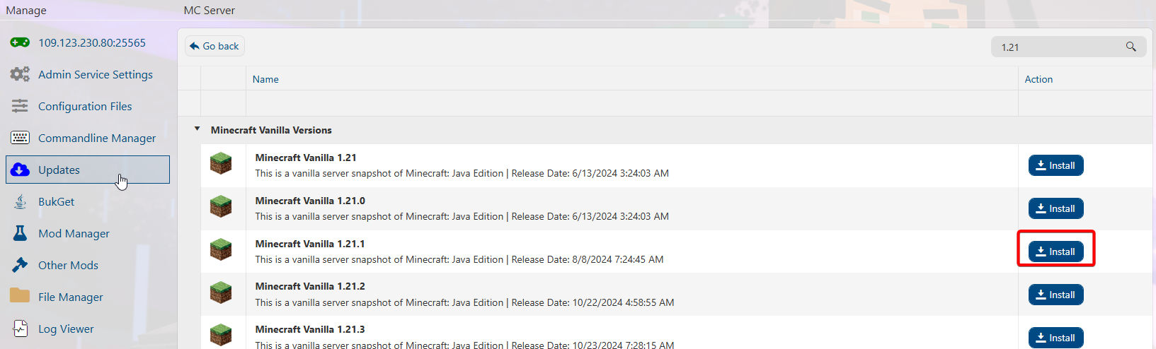Click the BukGet Java icon

pyautogui.click(x=20, y=201)
